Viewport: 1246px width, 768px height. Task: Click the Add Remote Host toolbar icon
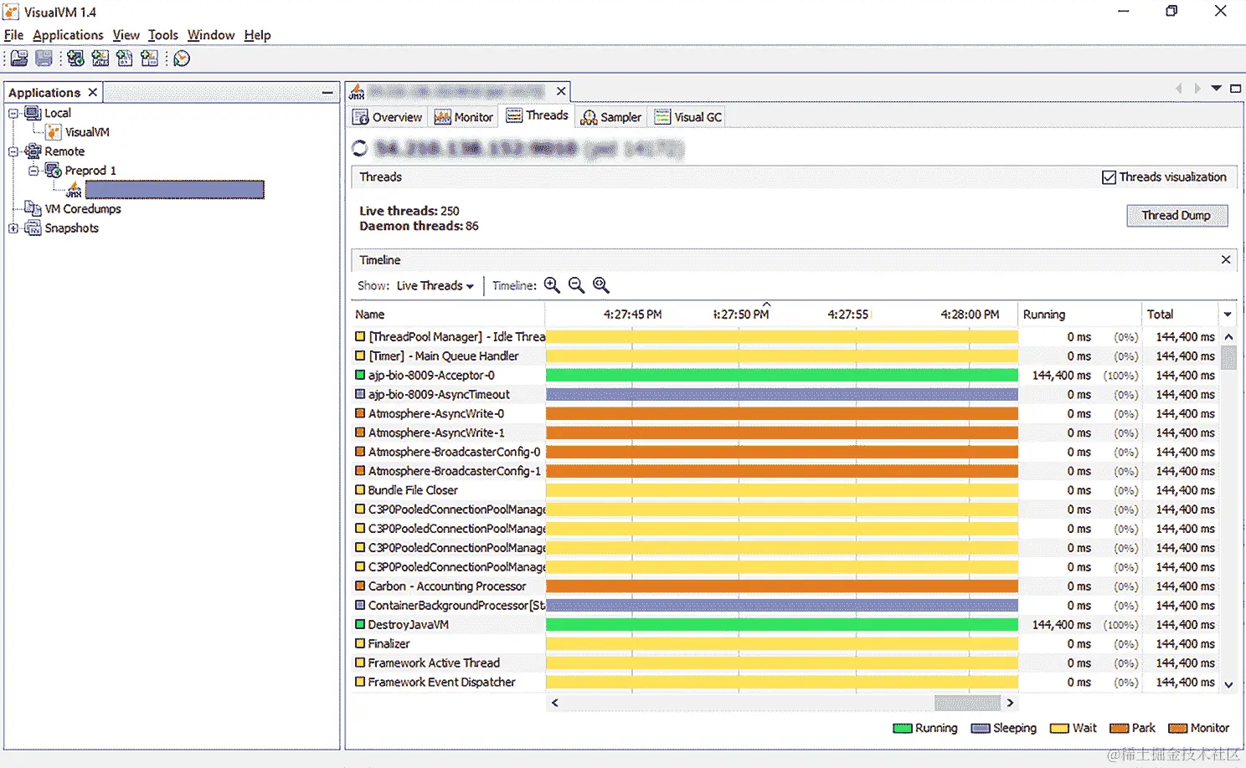pos(75,59)
